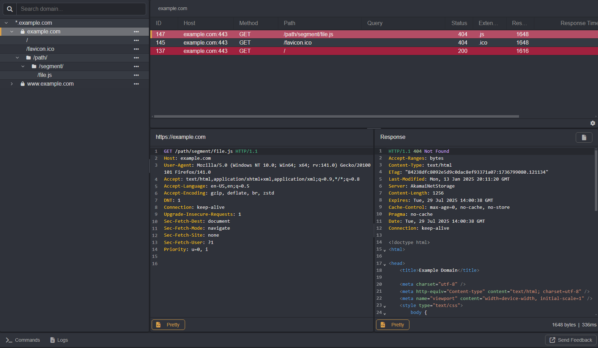This screenshot has width=598, height=348.
Task: Click the table settings gear icon
Action: (x=592, y=123)
